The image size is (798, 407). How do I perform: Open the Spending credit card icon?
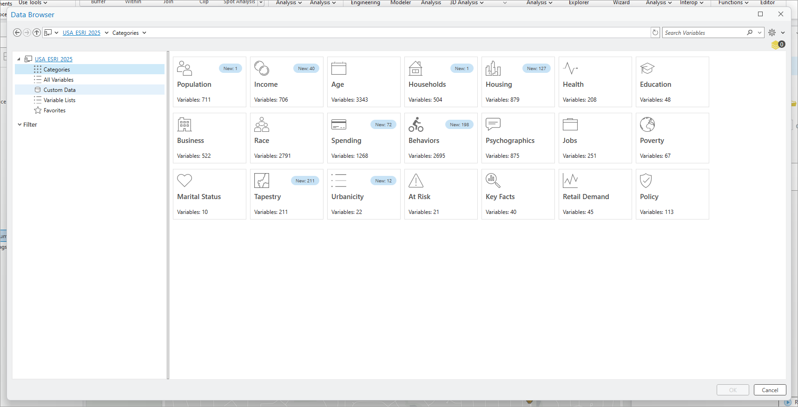pos(339,124)
